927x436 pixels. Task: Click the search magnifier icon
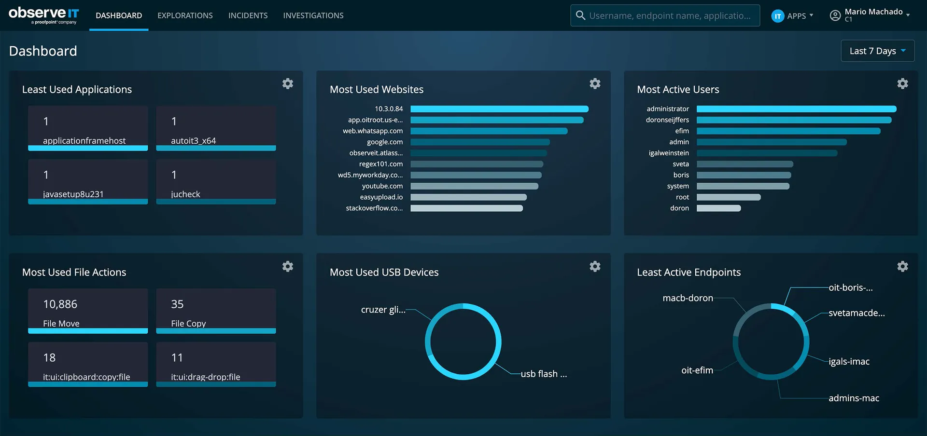[x=580, y=15]
